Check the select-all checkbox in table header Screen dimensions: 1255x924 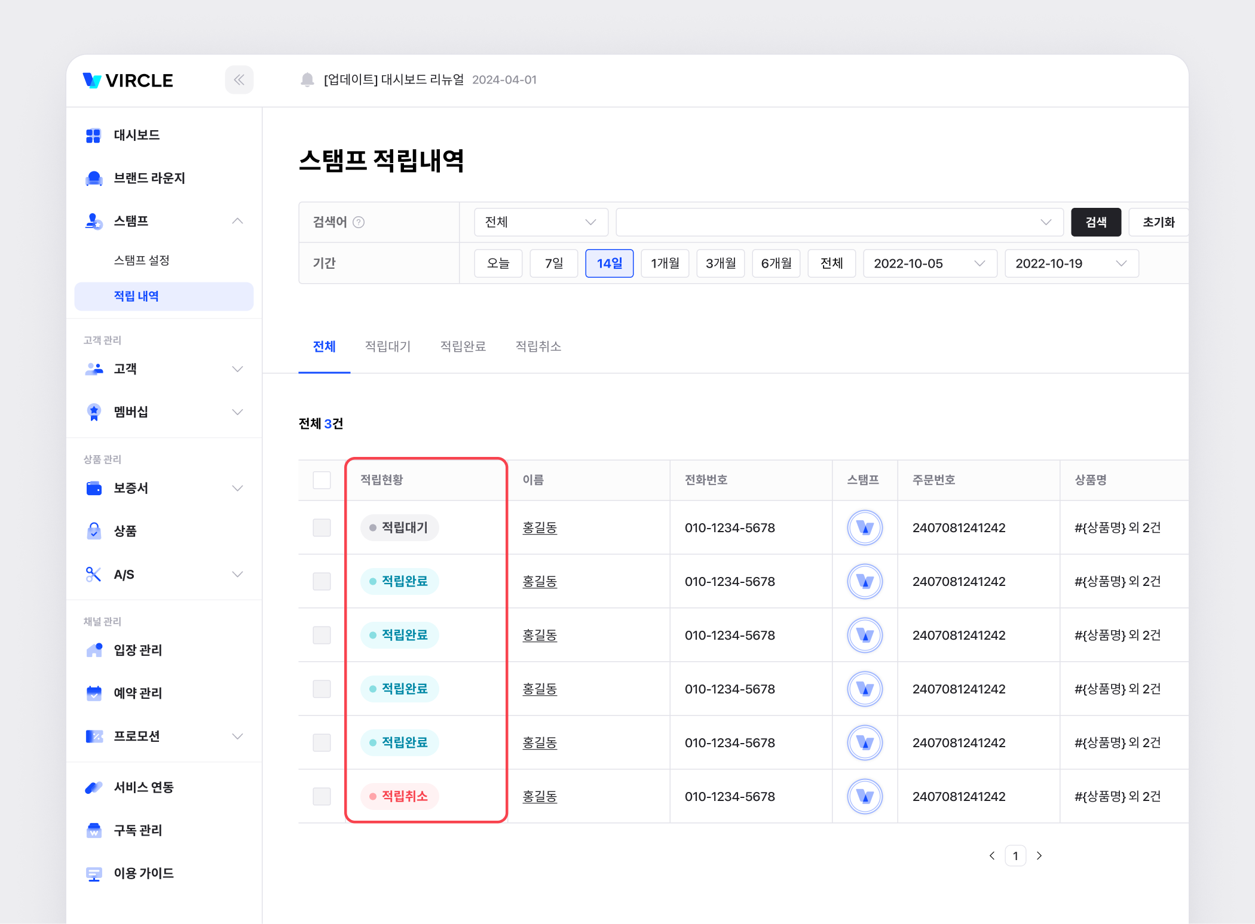coord(322,480)
